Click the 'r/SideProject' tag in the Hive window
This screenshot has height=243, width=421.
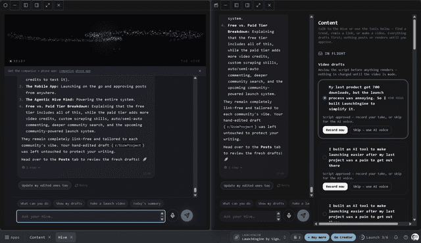tap(128, 145)
